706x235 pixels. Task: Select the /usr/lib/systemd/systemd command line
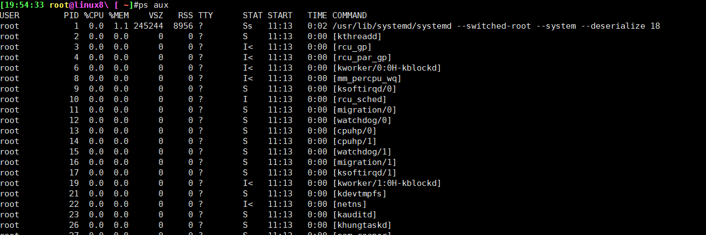(496, 26)
